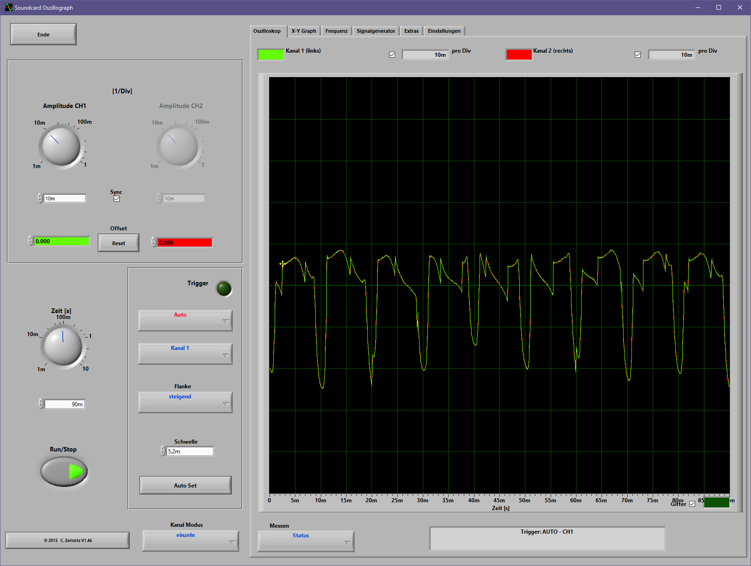Click the Zeit value stepper arrows
The height and width of the screenshot is (566, 751).
(41, 404)
